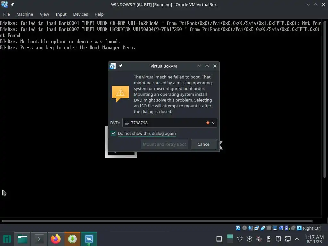Click the network adapters status icon
Screen dimensions: 328x246
pyautogui.click(x=257, y=228)
